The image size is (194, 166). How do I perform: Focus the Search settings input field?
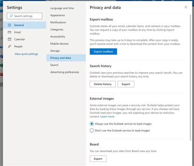pos(25,16)
